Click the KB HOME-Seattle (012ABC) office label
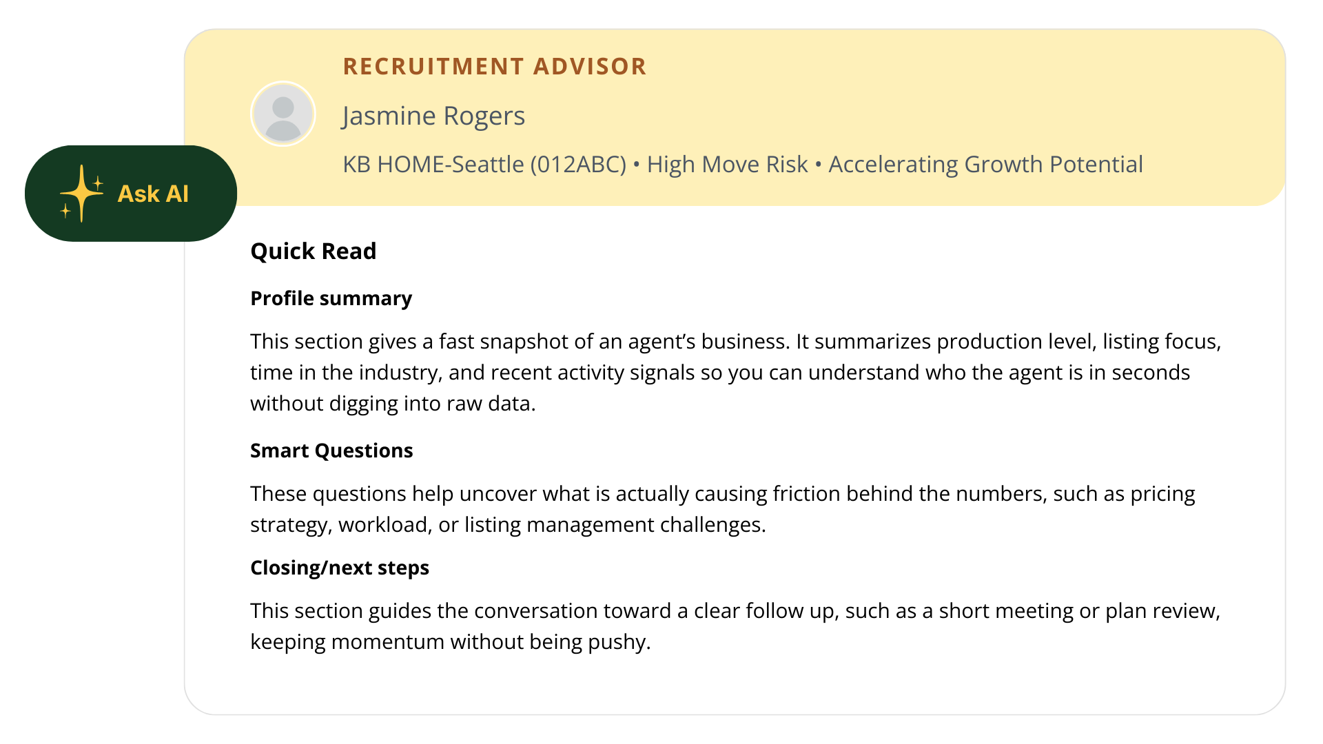 [484, 165]
